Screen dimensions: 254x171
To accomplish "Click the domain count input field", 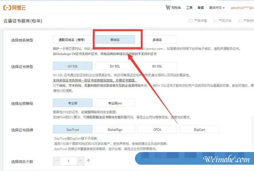I will tap(69, 161).
